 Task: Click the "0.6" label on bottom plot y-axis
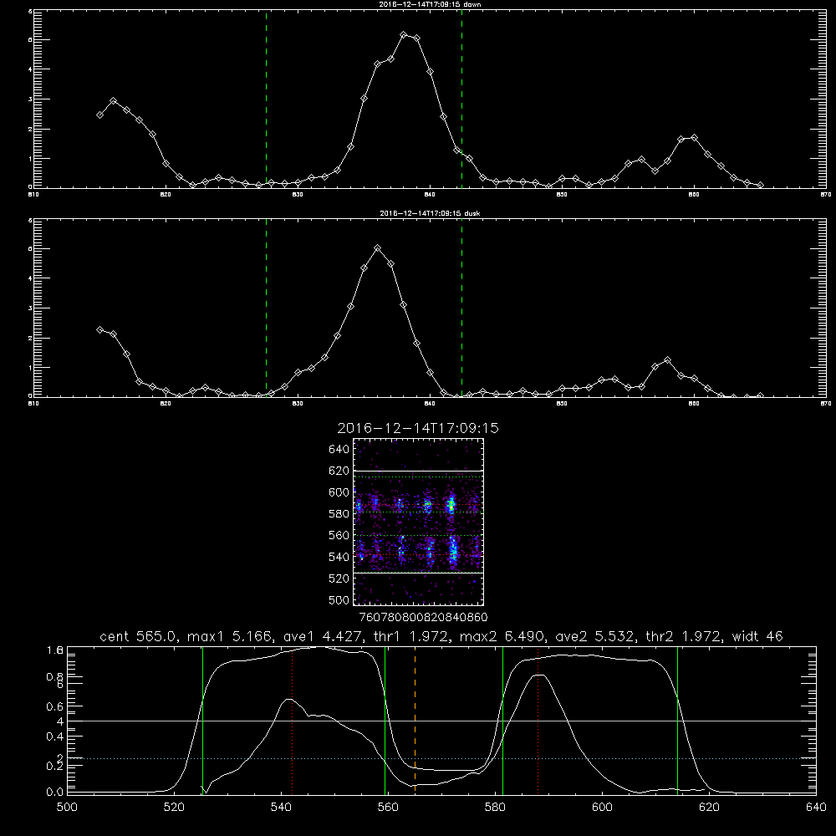pyautogui.click(x=55, y=706)
